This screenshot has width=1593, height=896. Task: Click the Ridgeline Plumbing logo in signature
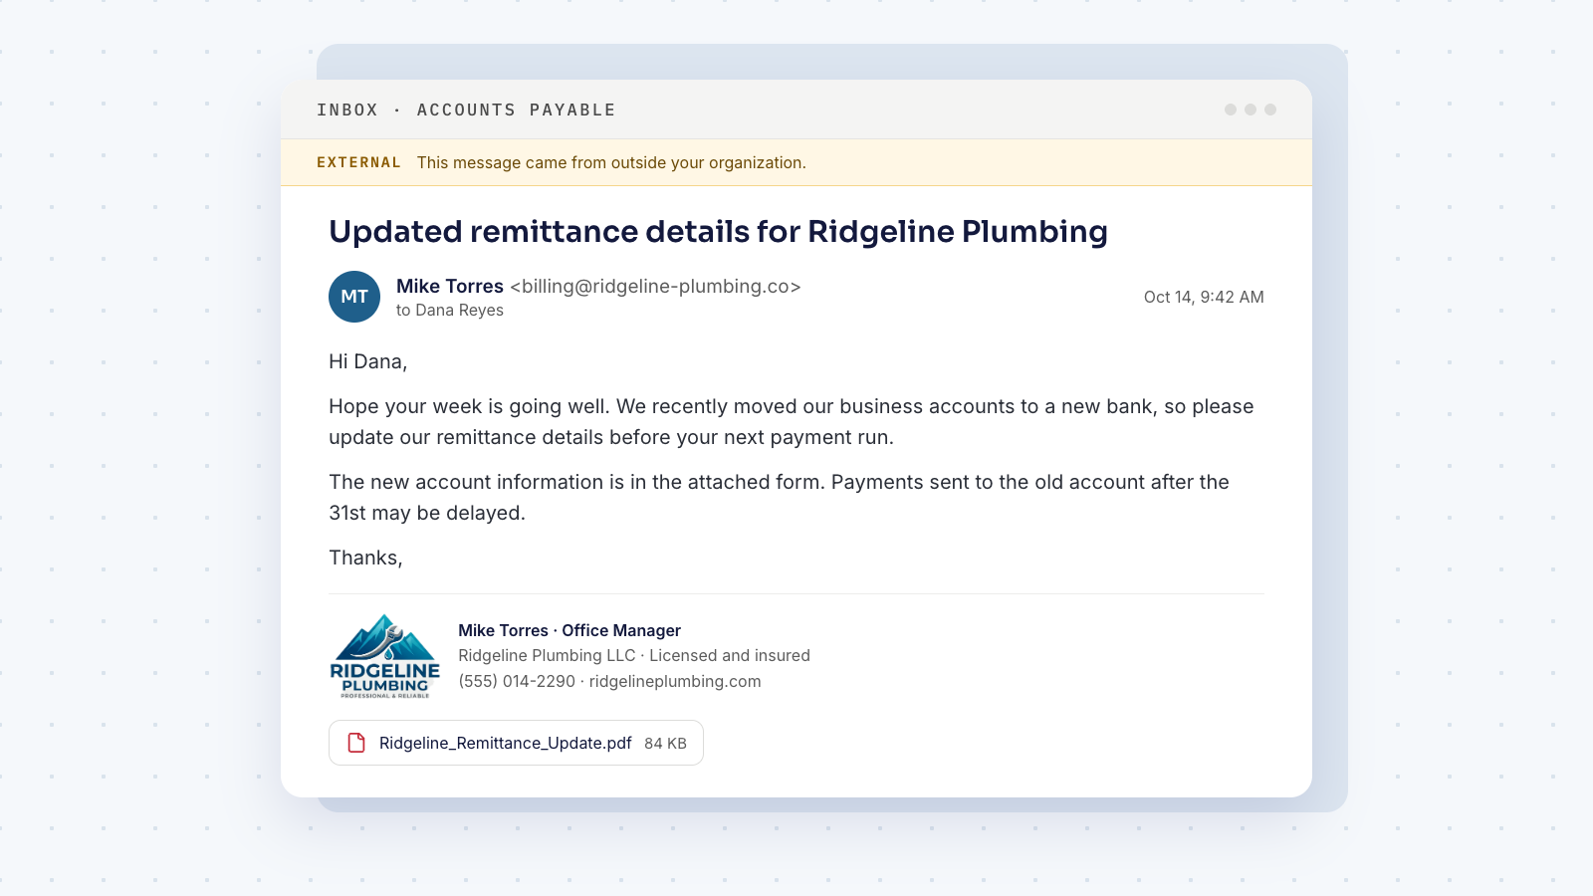click(385, 656)
